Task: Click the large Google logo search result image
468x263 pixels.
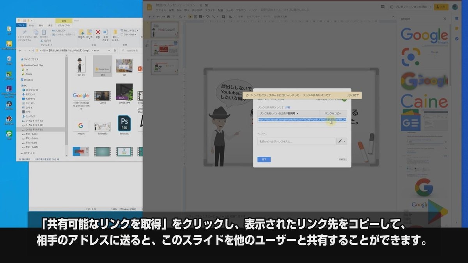Action: pos(424,35)
